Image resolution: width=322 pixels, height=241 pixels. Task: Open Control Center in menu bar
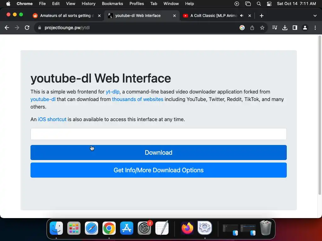tap(269, 4)
